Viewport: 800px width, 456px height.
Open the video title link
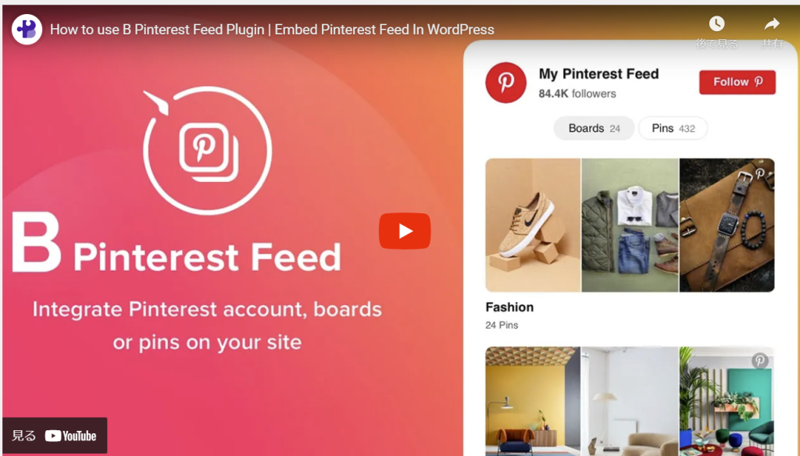click(x=272, y=30)
